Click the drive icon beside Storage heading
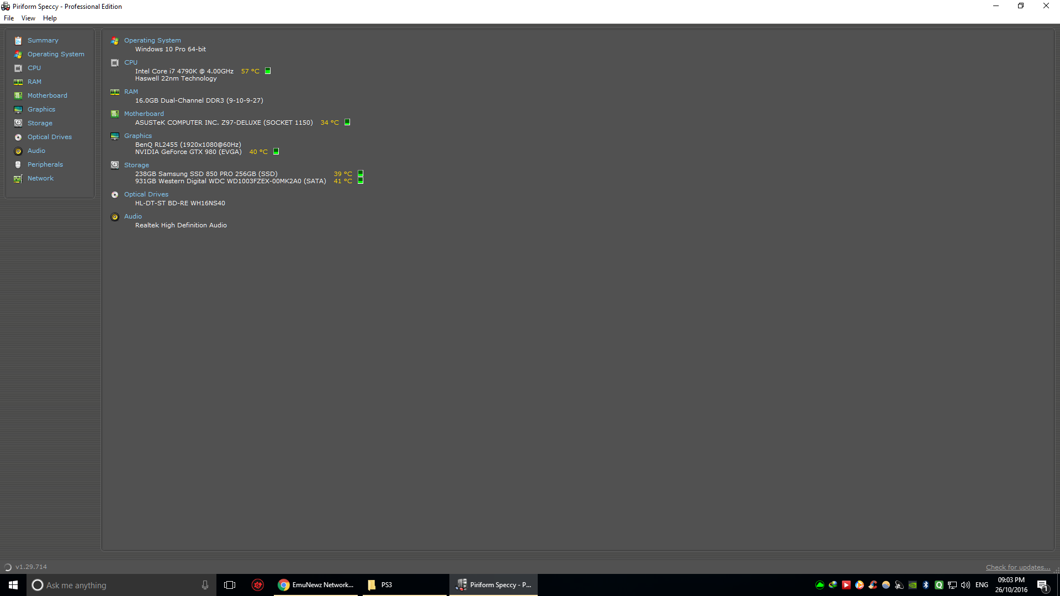Screen dimensions: 1060x596 tap(115, 165)
